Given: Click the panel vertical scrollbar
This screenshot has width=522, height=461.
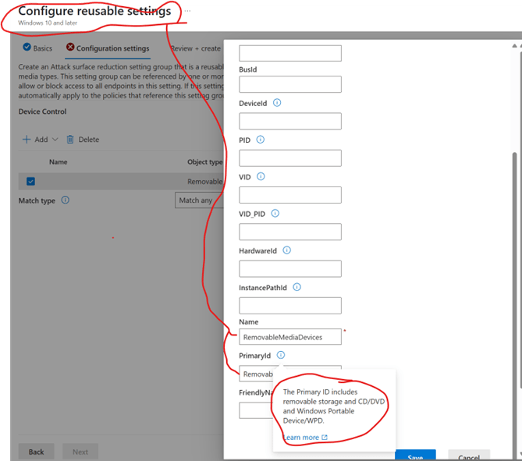Looking at the screenshot, I should [513, 234].
